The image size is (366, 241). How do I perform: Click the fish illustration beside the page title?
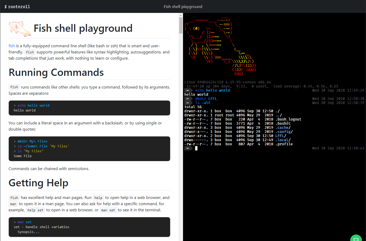[x=19, y=28]
